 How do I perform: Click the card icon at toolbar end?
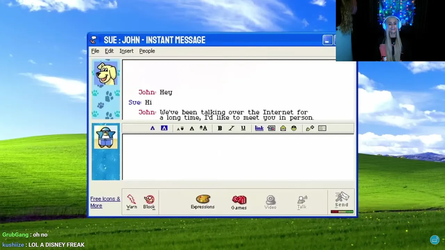322,128
